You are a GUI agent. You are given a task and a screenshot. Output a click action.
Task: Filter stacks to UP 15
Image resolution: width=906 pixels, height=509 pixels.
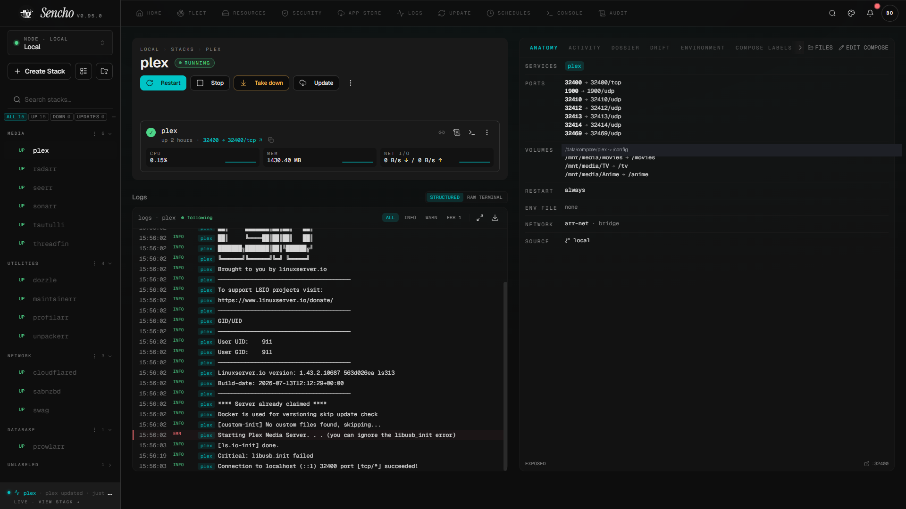39,117
